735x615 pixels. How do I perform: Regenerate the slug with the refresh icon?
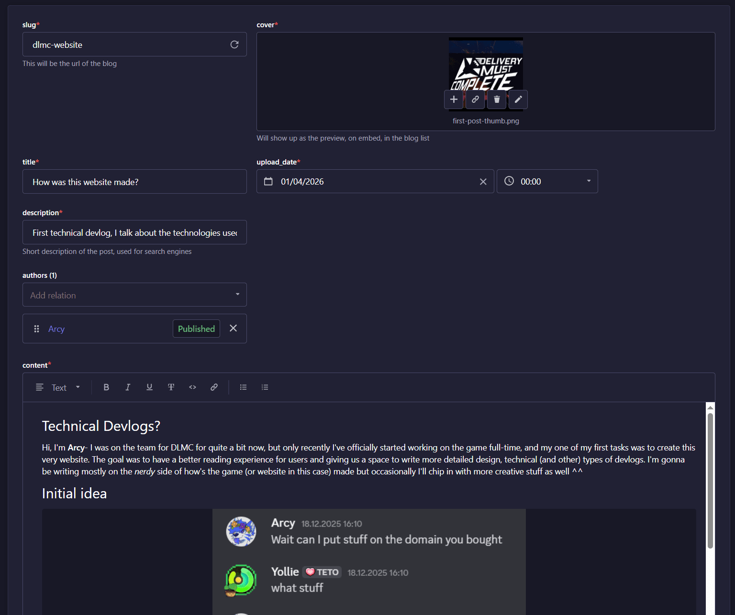click(x=234, y=44)
